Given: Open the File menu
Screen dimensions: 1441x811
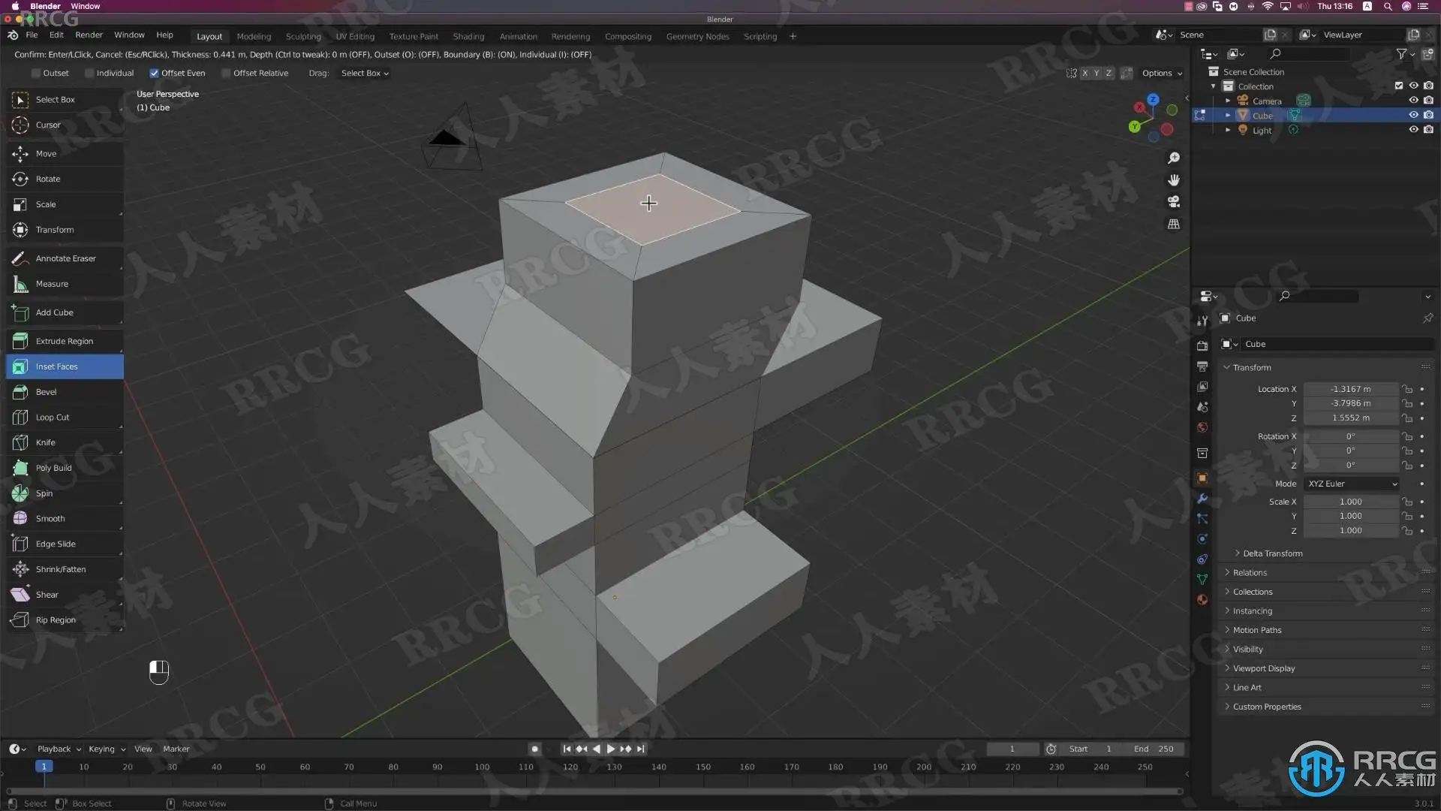Looking at the screenshot, I should (32, 35).
